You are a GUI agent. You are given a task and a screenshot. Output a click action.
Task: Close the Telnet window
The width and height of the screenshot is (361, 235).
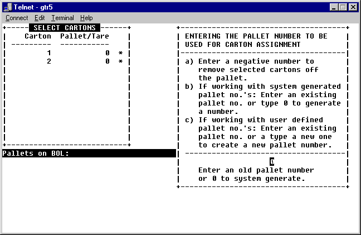(353, 7)
